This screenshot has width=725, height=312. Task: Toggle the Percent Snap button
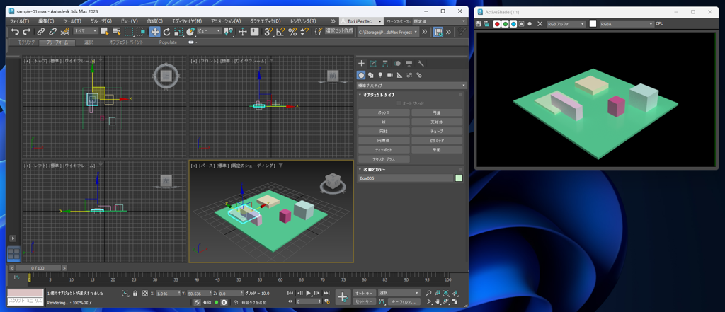292,31
